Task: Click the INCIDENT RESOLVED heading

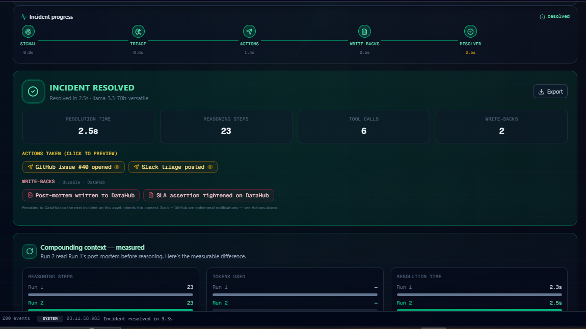Action: [x=92, y=87]
